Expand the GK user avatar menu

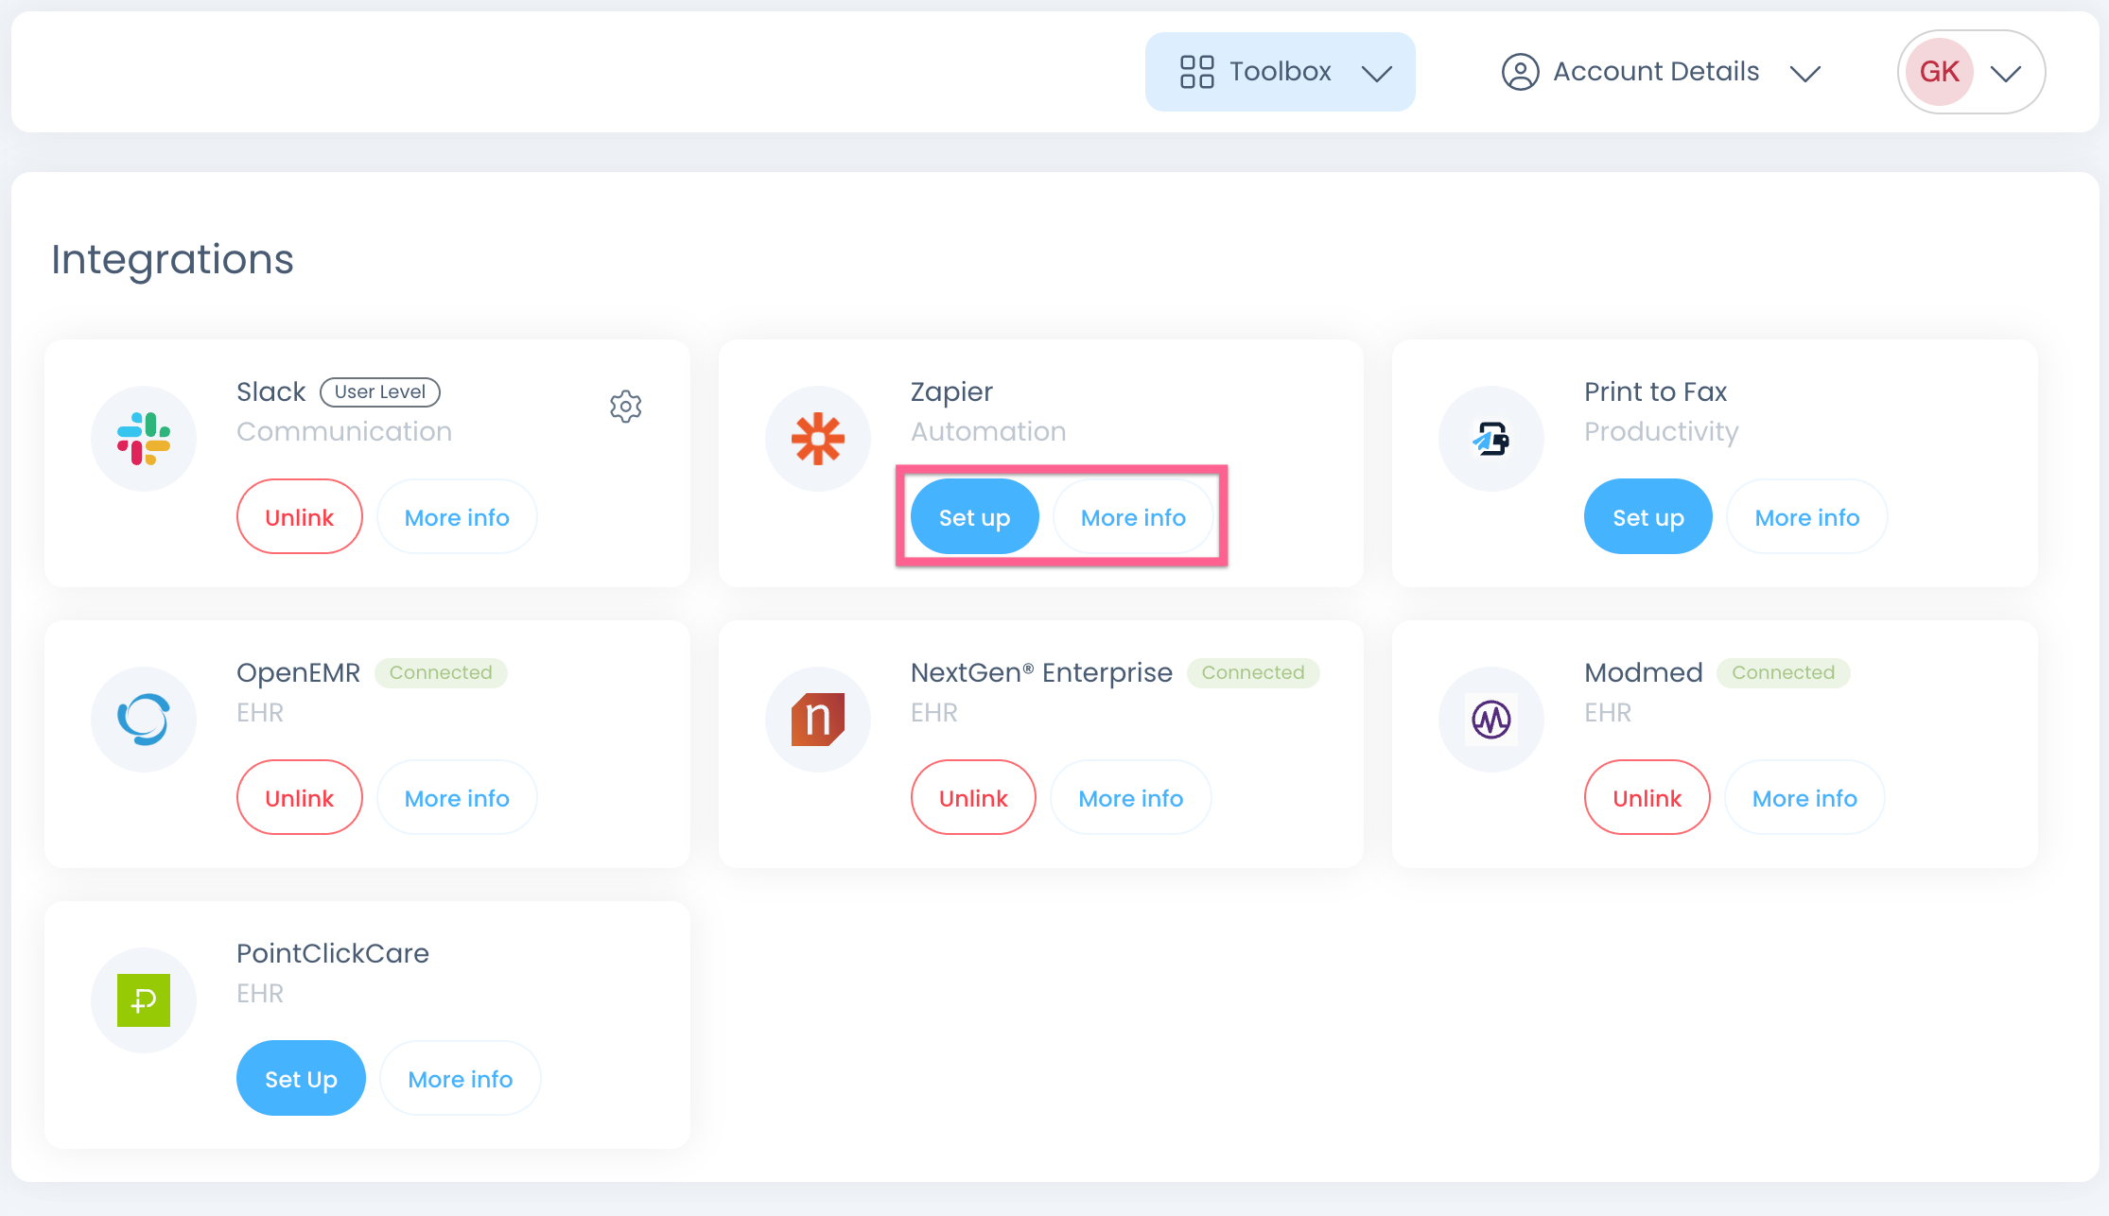click(2005, 71)
